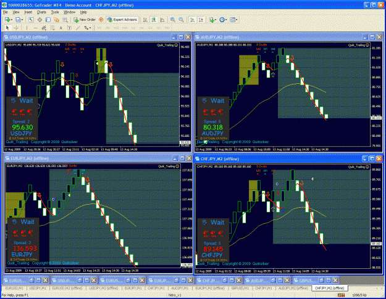
Task: Open the Templates dropdown
Action: click(x=233, y=20)
